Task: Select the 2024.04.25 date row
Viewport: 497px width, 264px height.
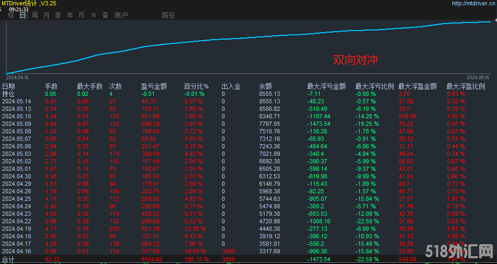Action: [17, 199]
